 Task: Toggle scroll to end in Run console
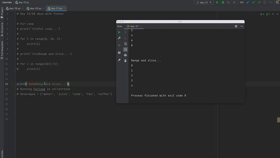click(x=126, y=50)
